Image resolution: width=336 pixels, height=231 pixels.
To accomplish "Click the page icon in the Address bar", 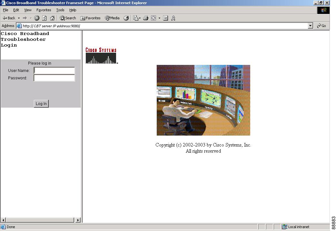I will click(19, 26).
